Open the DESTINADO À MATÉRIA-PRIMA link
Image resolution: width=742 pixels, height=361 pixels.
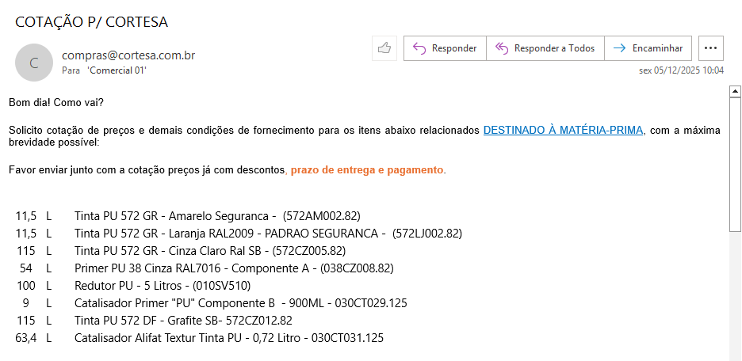point(563,130)
